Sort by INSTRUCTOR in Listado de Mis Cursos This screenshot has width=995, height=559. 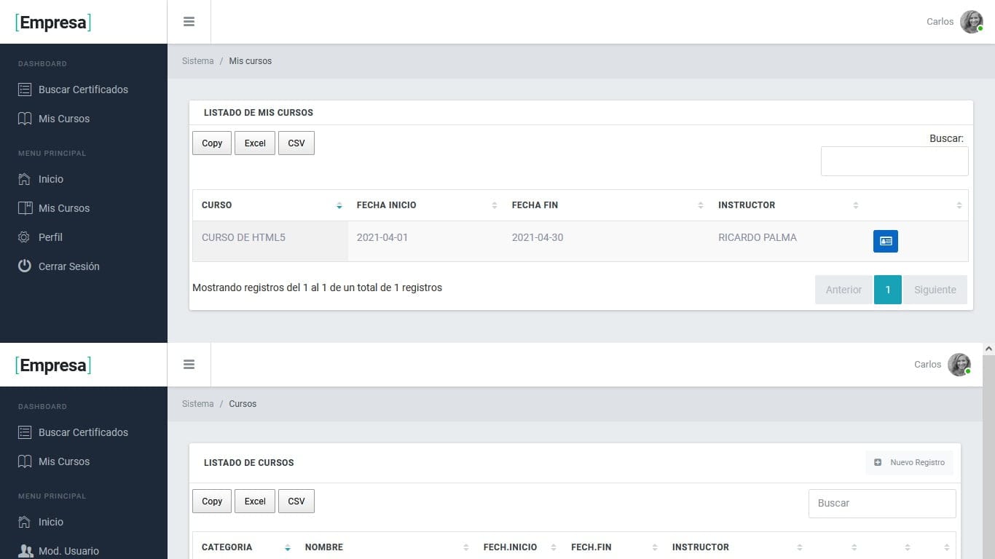(855, 205)
